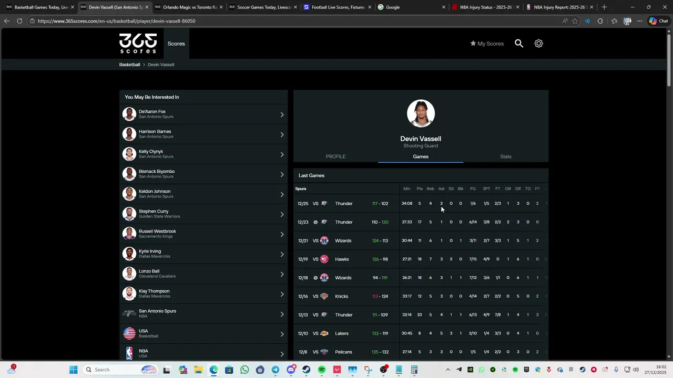Open the San Antonio Spurs team entry

click(203, 313)
